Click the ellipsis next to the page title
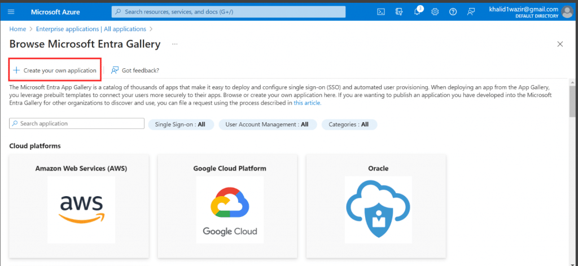578x266 pixels. pos(175,45)
